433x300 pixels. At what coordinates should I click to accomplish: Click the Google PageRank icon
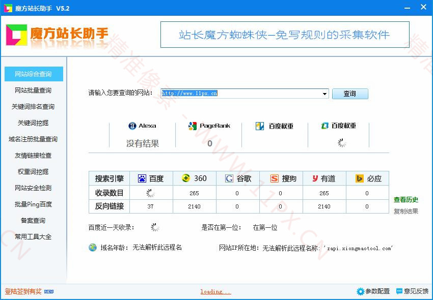[193, 126]
